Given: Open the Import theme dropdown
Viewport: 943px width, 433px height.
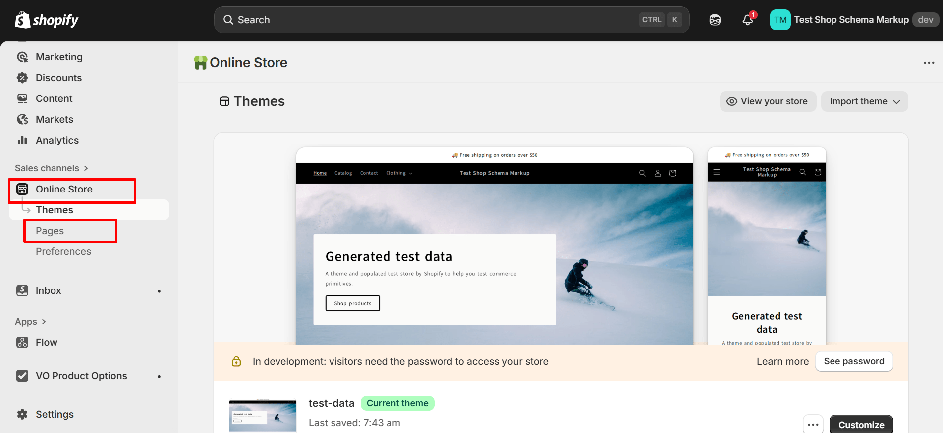Looking at the screenshot, I should (864, 101).
